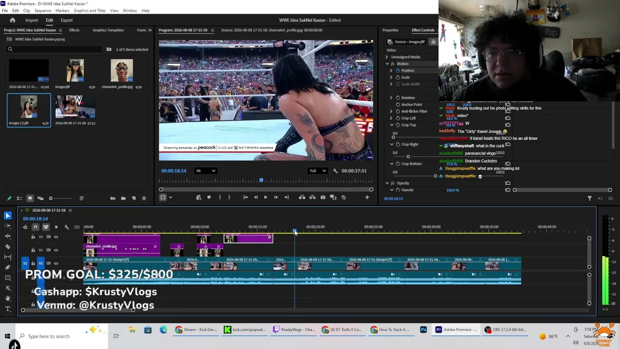Open the Program monitor button editor plus

[x=367, y=197]
